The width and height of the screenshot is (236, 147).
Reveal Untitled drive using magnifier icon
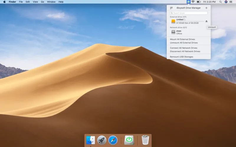click(x=185, y=20)
